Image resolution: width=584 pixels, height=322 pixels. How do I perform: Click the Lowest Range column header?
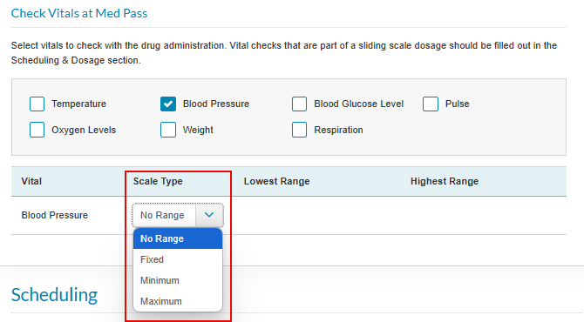(x=276, y=181)
